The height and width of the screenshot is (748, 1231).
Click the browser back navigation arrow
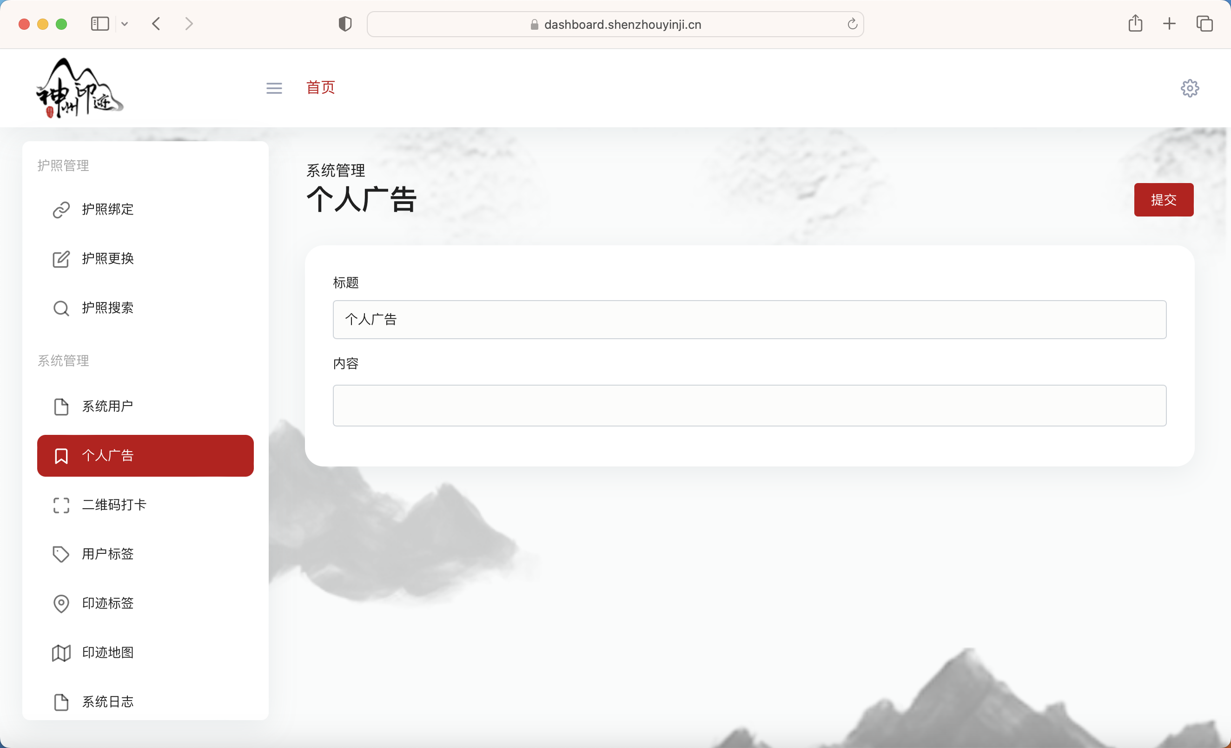click(156, 24)
